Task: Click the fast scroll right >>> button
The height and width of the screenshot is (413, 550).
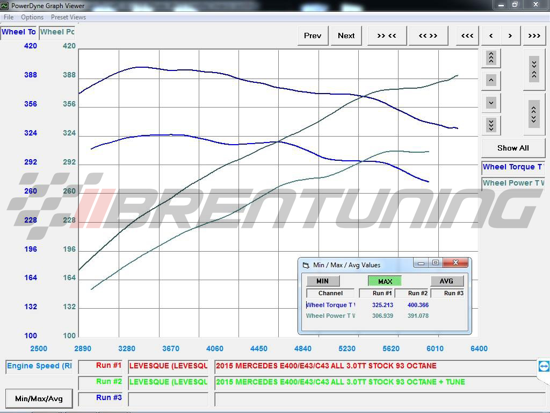Action: (534, 36)
